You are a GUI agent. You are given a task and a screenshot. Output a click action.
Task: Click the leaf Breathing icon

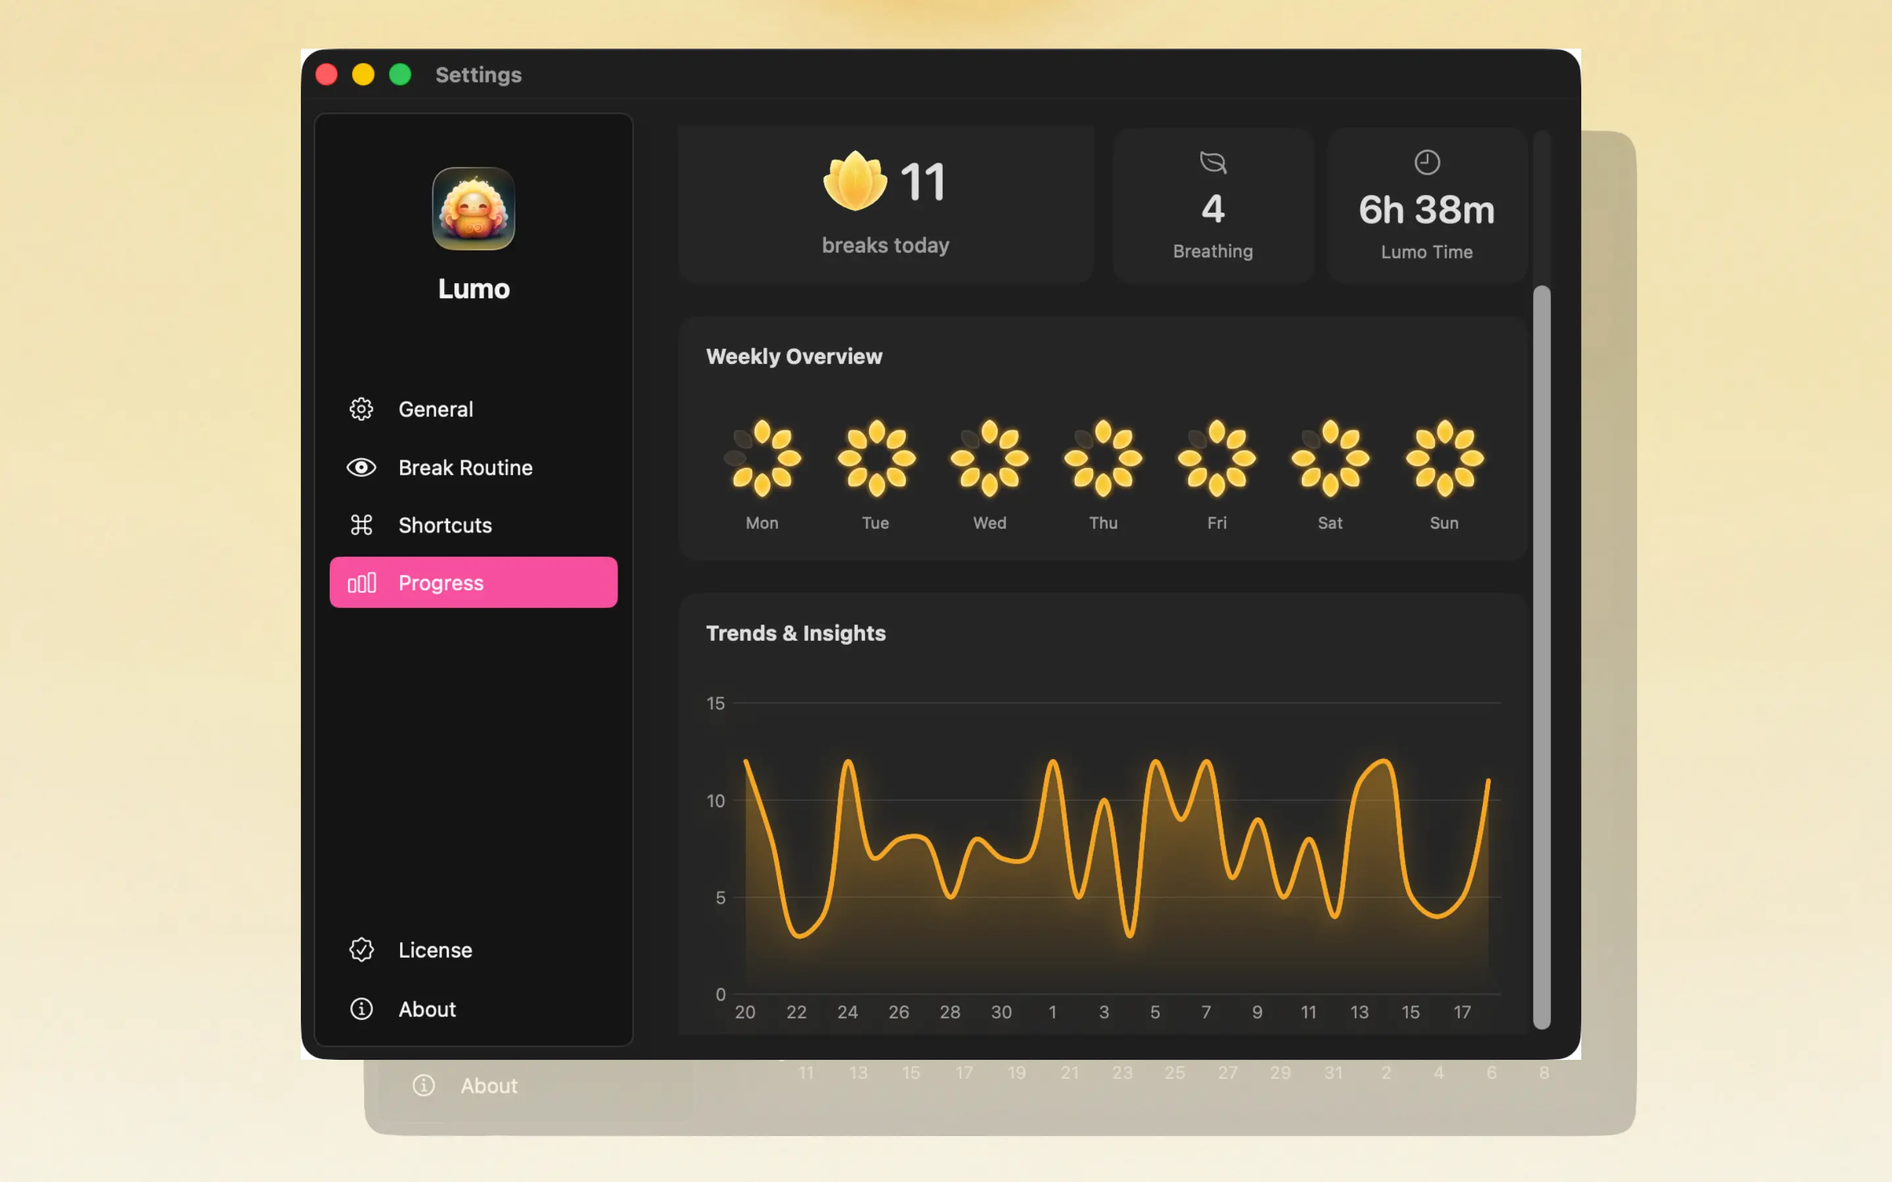[1212, 163]
